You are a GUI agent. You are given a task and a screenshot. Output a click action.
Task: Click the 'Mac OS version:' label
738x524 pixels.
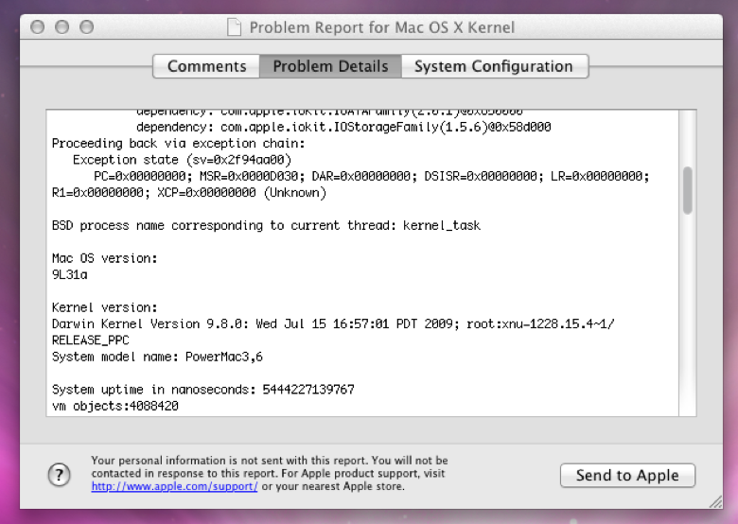tap(104, 258)
